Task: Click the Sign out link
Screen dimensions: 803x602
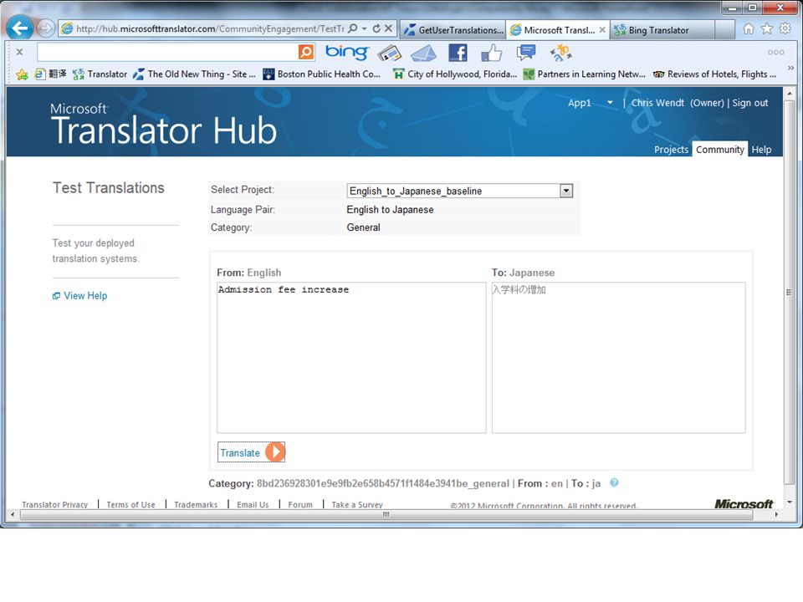Action: (750, 103)
